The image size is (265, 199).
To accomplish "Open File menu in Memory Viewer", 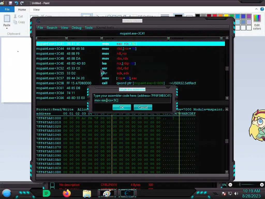I will pyautogui.click(x=40, y=27).
